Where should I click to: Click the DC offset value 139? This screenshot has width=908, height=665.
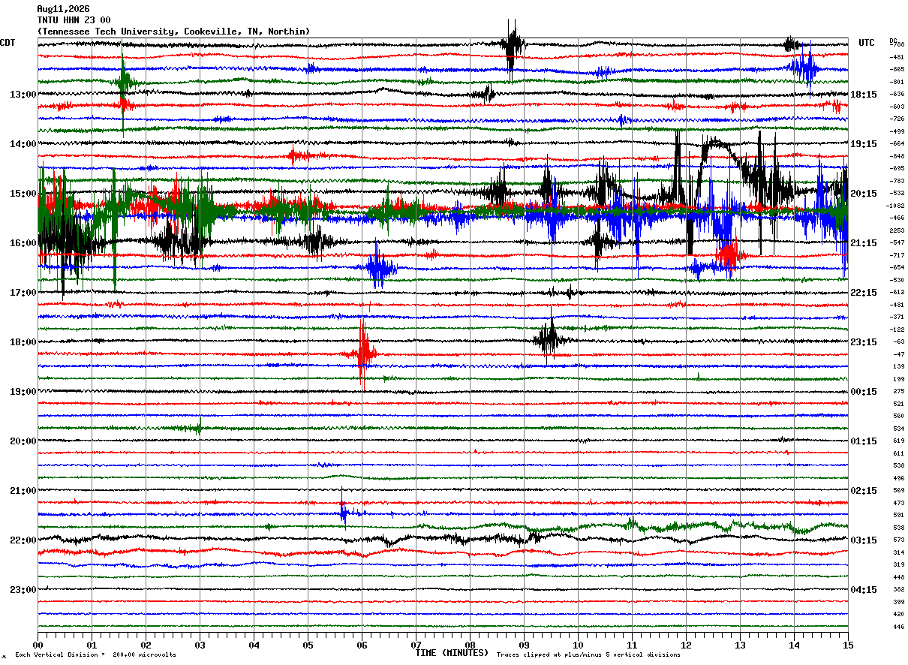tap(899, 366)
